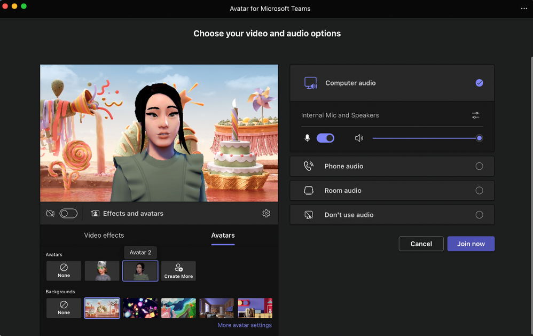
Task: Click the Effects and avatars label
Action: 134,214
